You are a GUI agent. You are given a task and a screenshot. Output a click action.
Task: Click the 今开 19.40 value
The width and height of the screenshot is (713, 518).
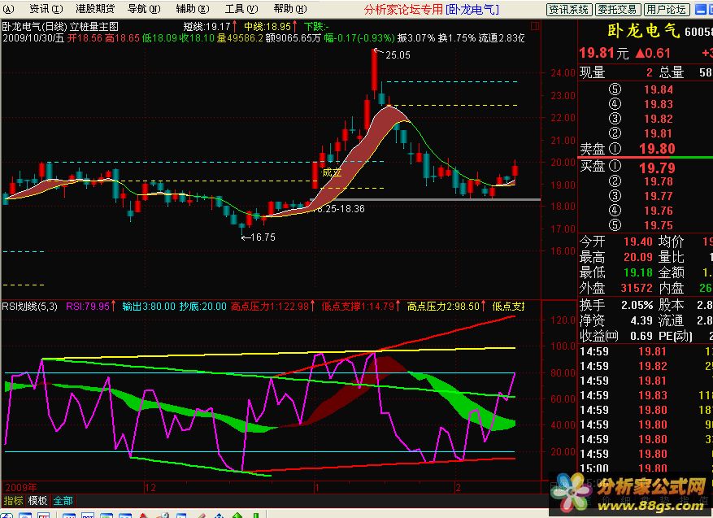[638, 242]
